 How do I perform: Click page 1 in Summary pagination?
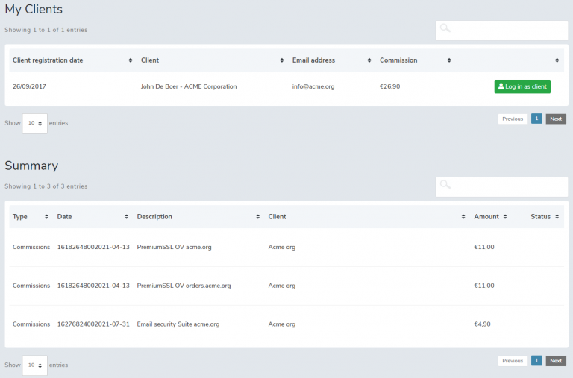[x=536, y=360]
